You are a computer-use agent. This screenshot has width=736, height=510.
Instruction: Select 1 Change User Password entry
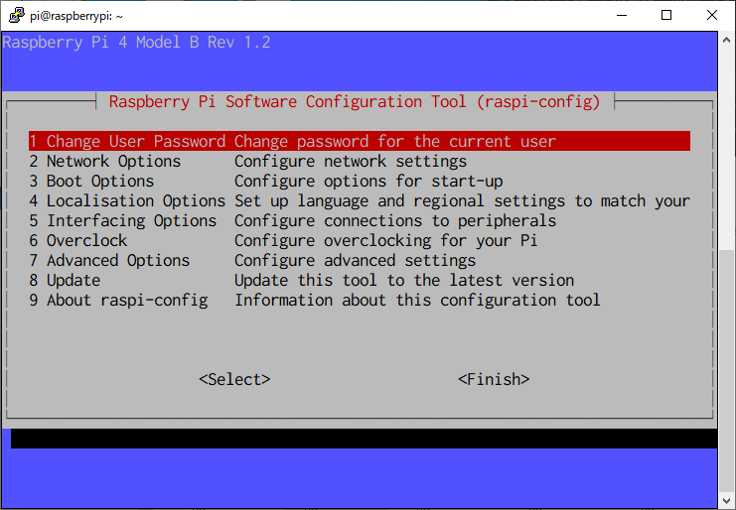(x=360, y=141)
